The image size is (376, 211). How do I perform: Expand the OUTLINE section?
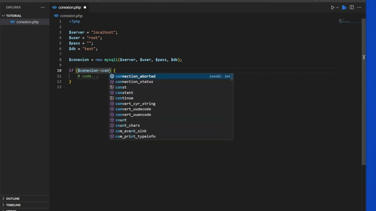pos(12,198)
